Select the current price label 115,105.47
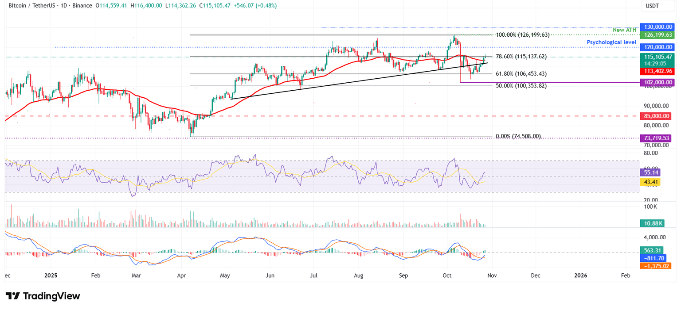This screenshot has width=681, height=310. pyautogui.click(x=657, y=57)
